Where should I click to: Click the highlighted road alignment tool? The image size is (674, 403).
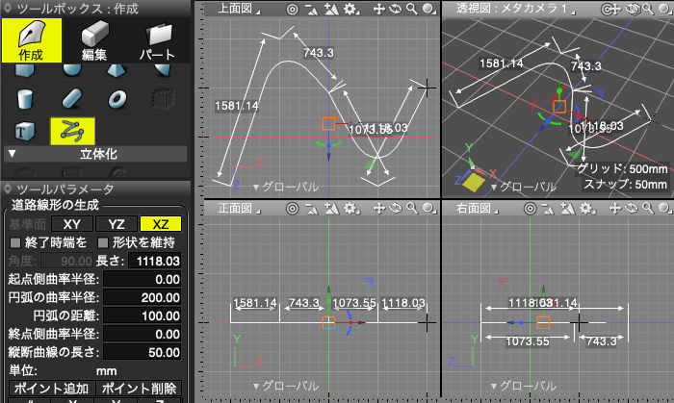pos(71,131)
